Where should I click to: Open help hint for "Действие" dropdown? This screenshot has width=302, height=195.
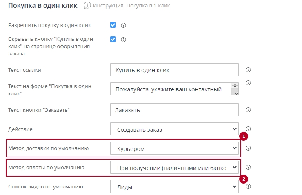tap(248, 129)
